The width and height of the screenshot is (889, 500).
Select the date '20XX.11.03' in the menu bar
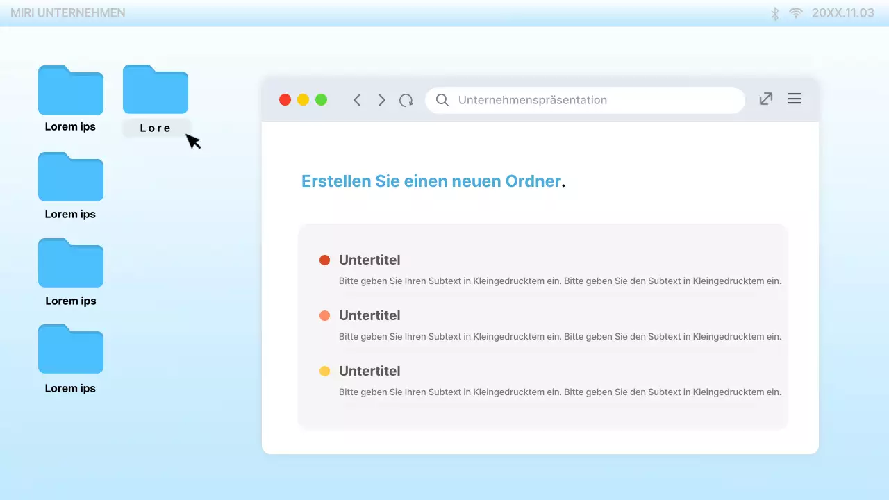tap(842, 12)
